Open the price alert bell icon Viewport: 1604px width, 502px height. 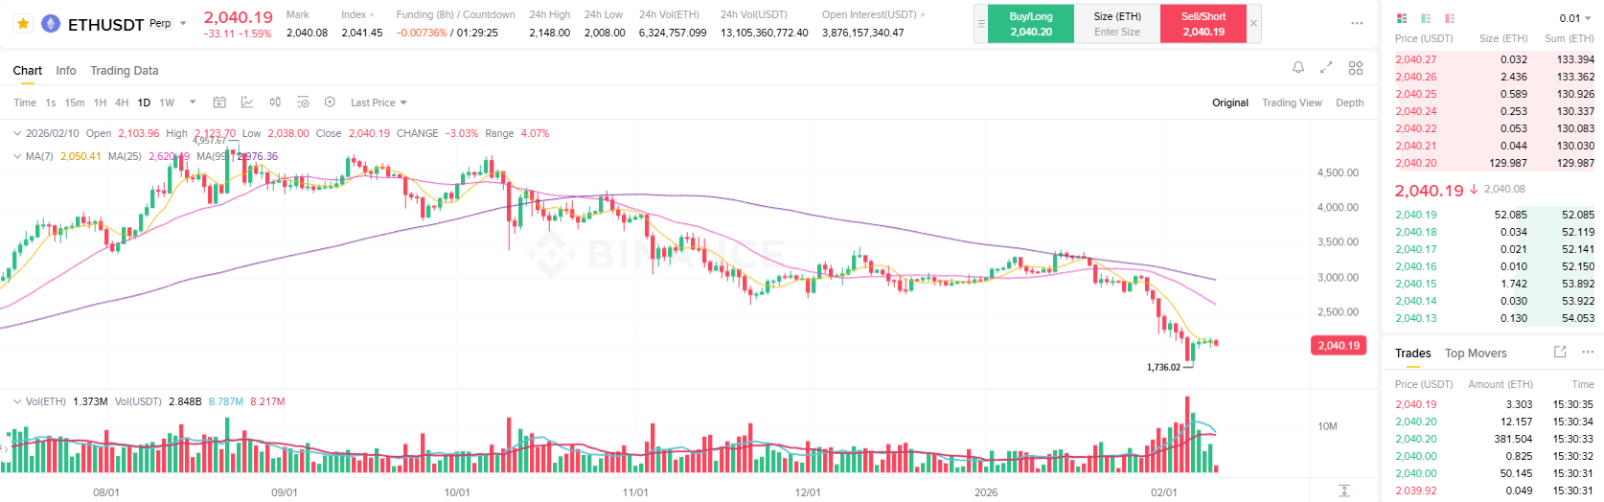(x=1298, y=68)
